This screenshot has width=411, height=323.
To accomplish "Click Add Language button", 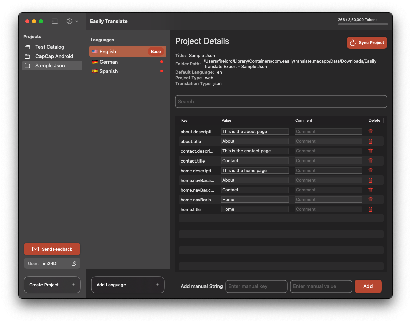I will [x=128, y=285].
